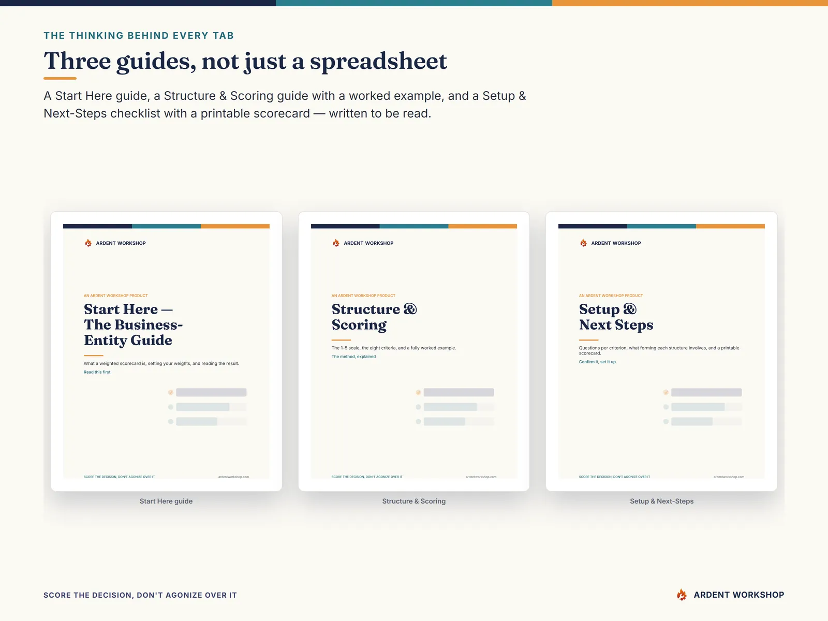Click the flame logo on the Start Here cover

88,243
